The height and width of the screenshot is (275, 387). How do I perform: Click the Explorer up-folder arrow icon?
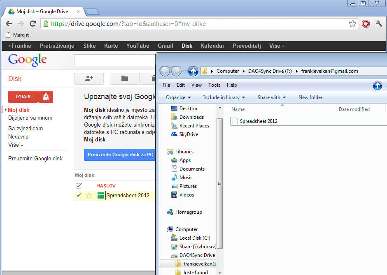(193, 71)
